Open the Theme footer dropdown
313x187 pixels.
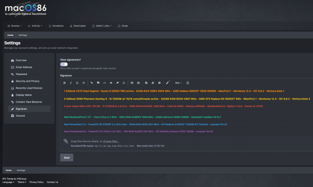(22, 182)
